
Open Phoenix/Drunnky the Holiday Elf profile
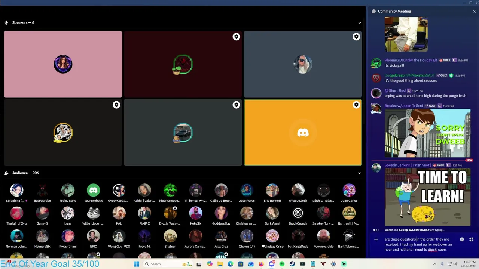point(411,60)
